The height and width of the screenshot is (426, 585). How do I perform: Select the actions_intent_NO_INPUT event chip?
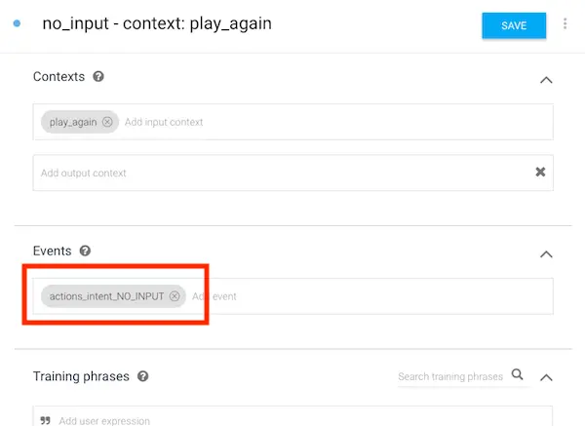(106, 296)
